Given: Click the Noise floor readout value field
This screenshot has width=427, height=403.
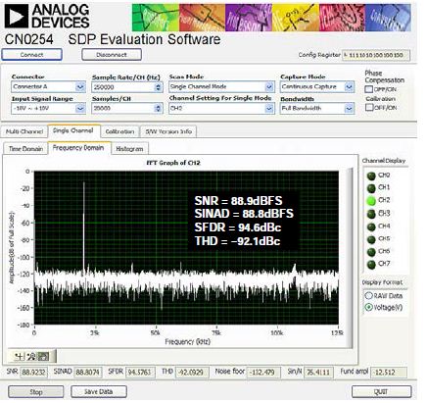Looking at the screenshot, I should pos(263,372).
